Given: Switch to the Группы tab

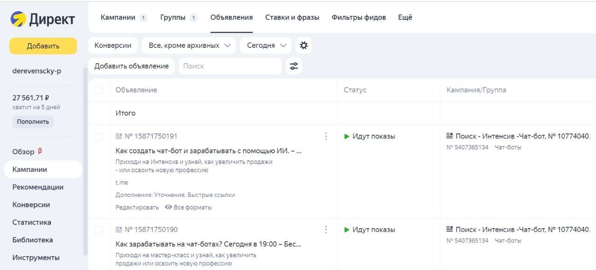Looking at the screenshot, I should click(x=173, y=17).
